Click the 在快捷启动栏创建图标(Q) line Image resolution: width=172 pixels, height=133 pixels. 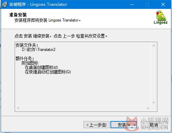pyautogui.click(x=48, y=72)
